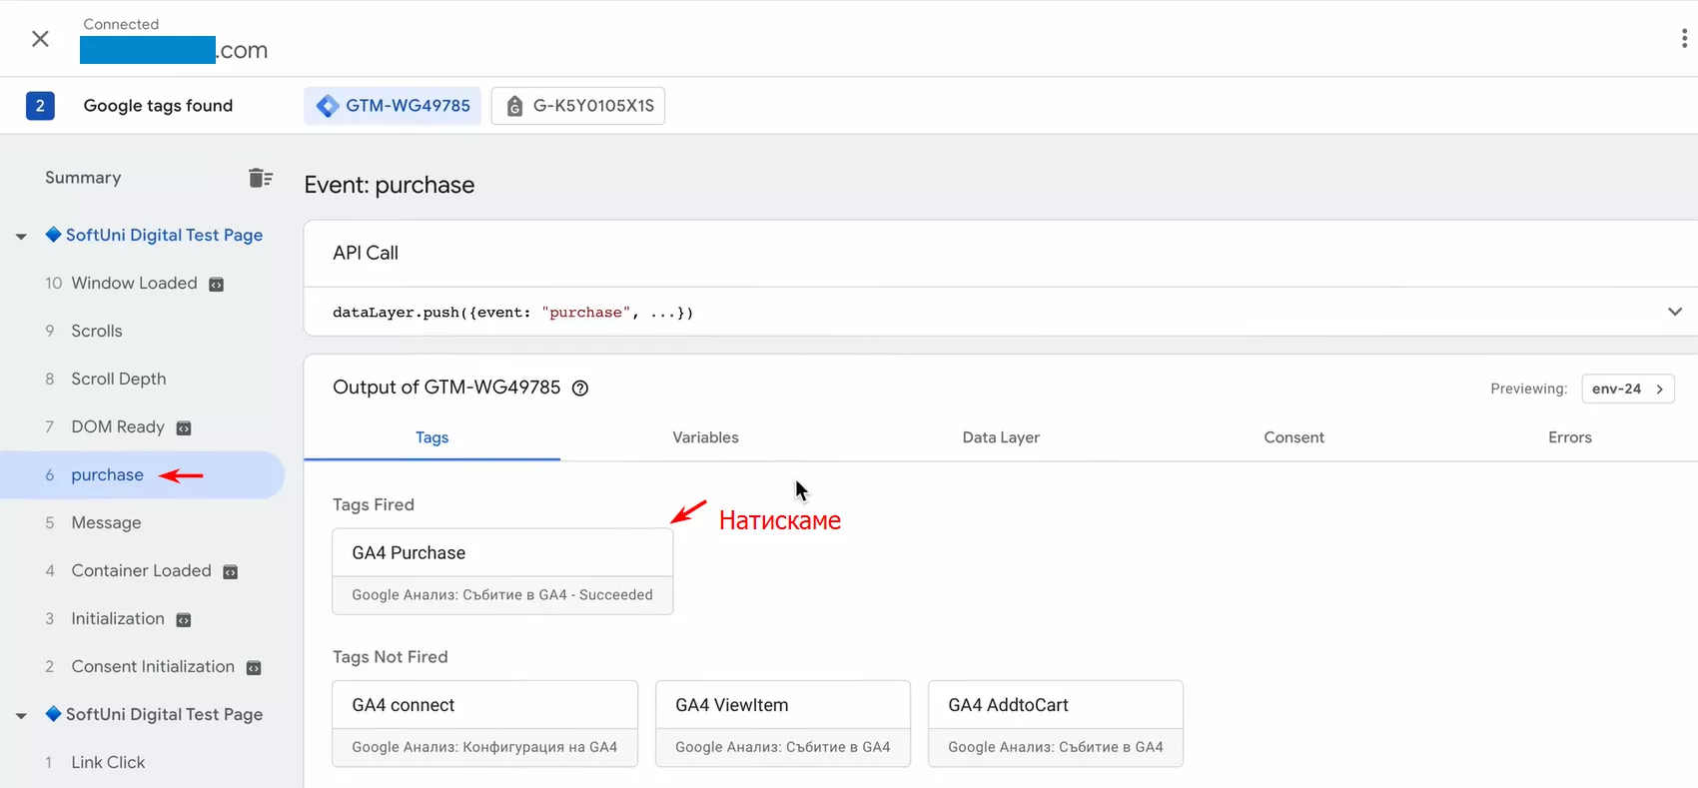Switch to the Consent tab
This screenshot has width=1698, height=788.
1293,437
